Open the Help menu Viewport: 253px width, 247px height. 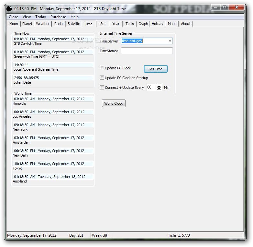point(74,17)
